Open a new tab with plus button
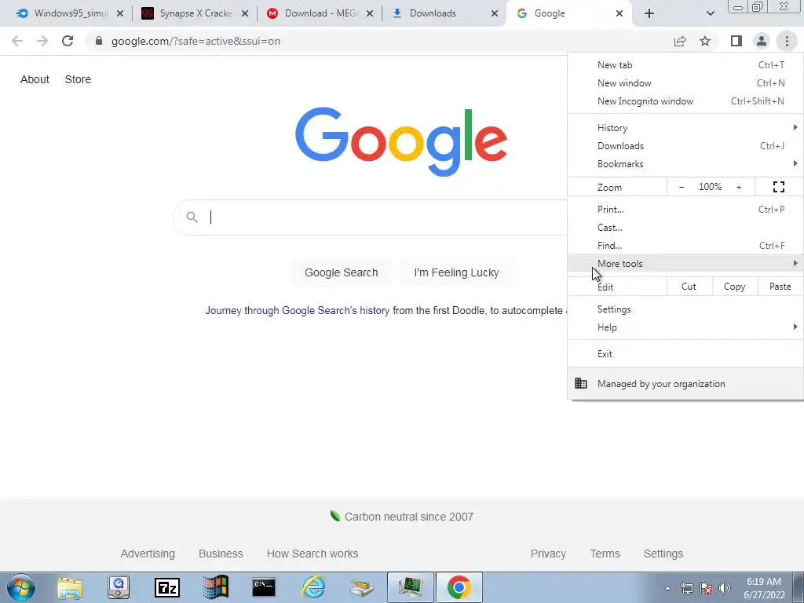Viewport: 804px width, 603px height. click(x=649, y=13)
